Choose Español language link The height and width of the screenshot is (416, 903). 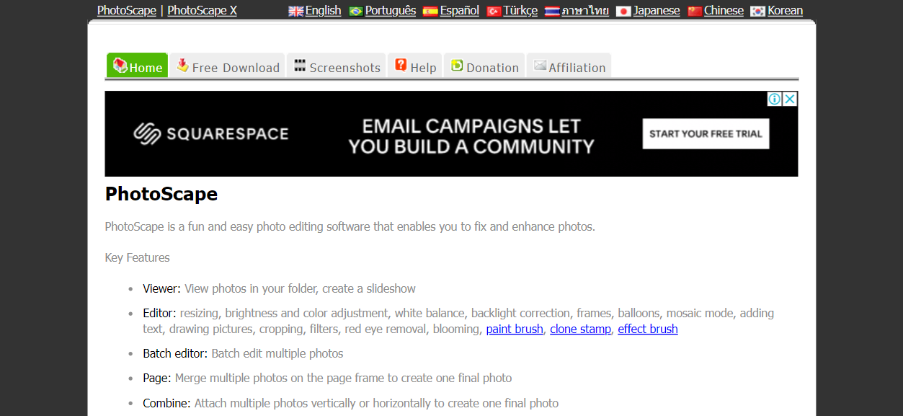[x=460, y=10]
